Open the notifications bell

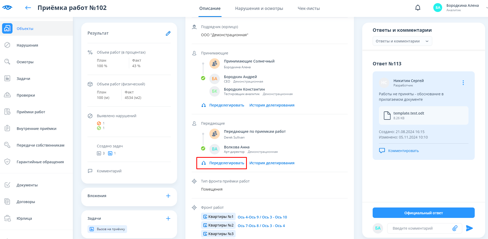click(418, 8)
